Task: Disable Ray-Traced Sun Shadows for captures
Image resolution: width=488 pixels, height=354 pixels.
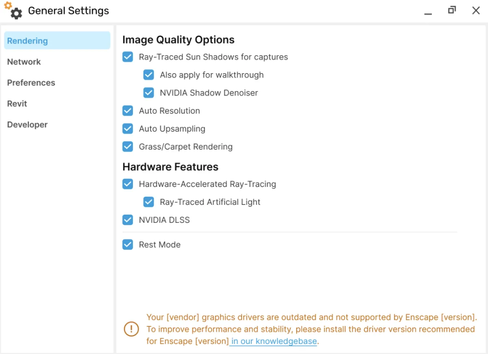Action: click(x=128, y=57)
